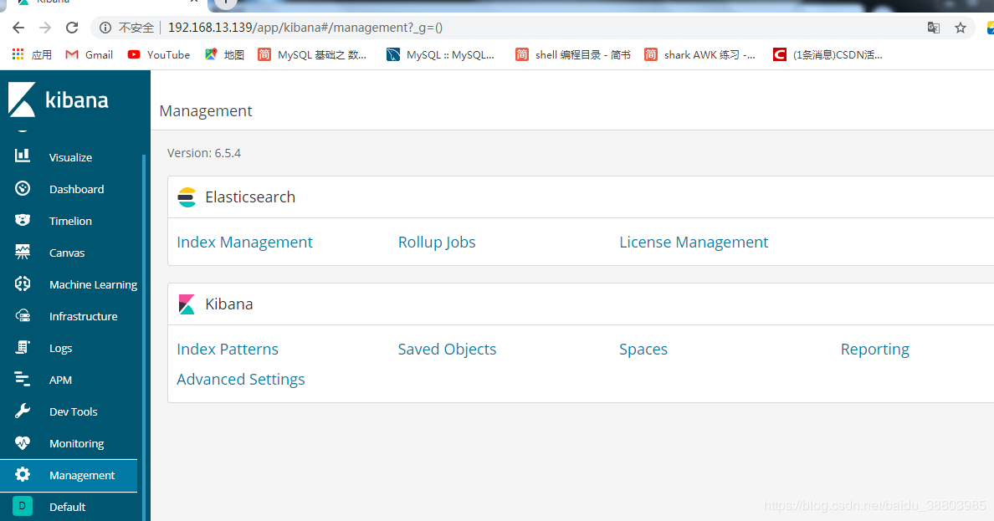Open Index Patterns
This screenshot has width=994, height=521.
[x=228, y=350]
